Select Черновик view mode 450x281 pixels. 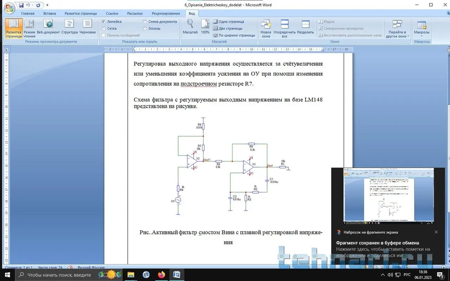point(88,28)
